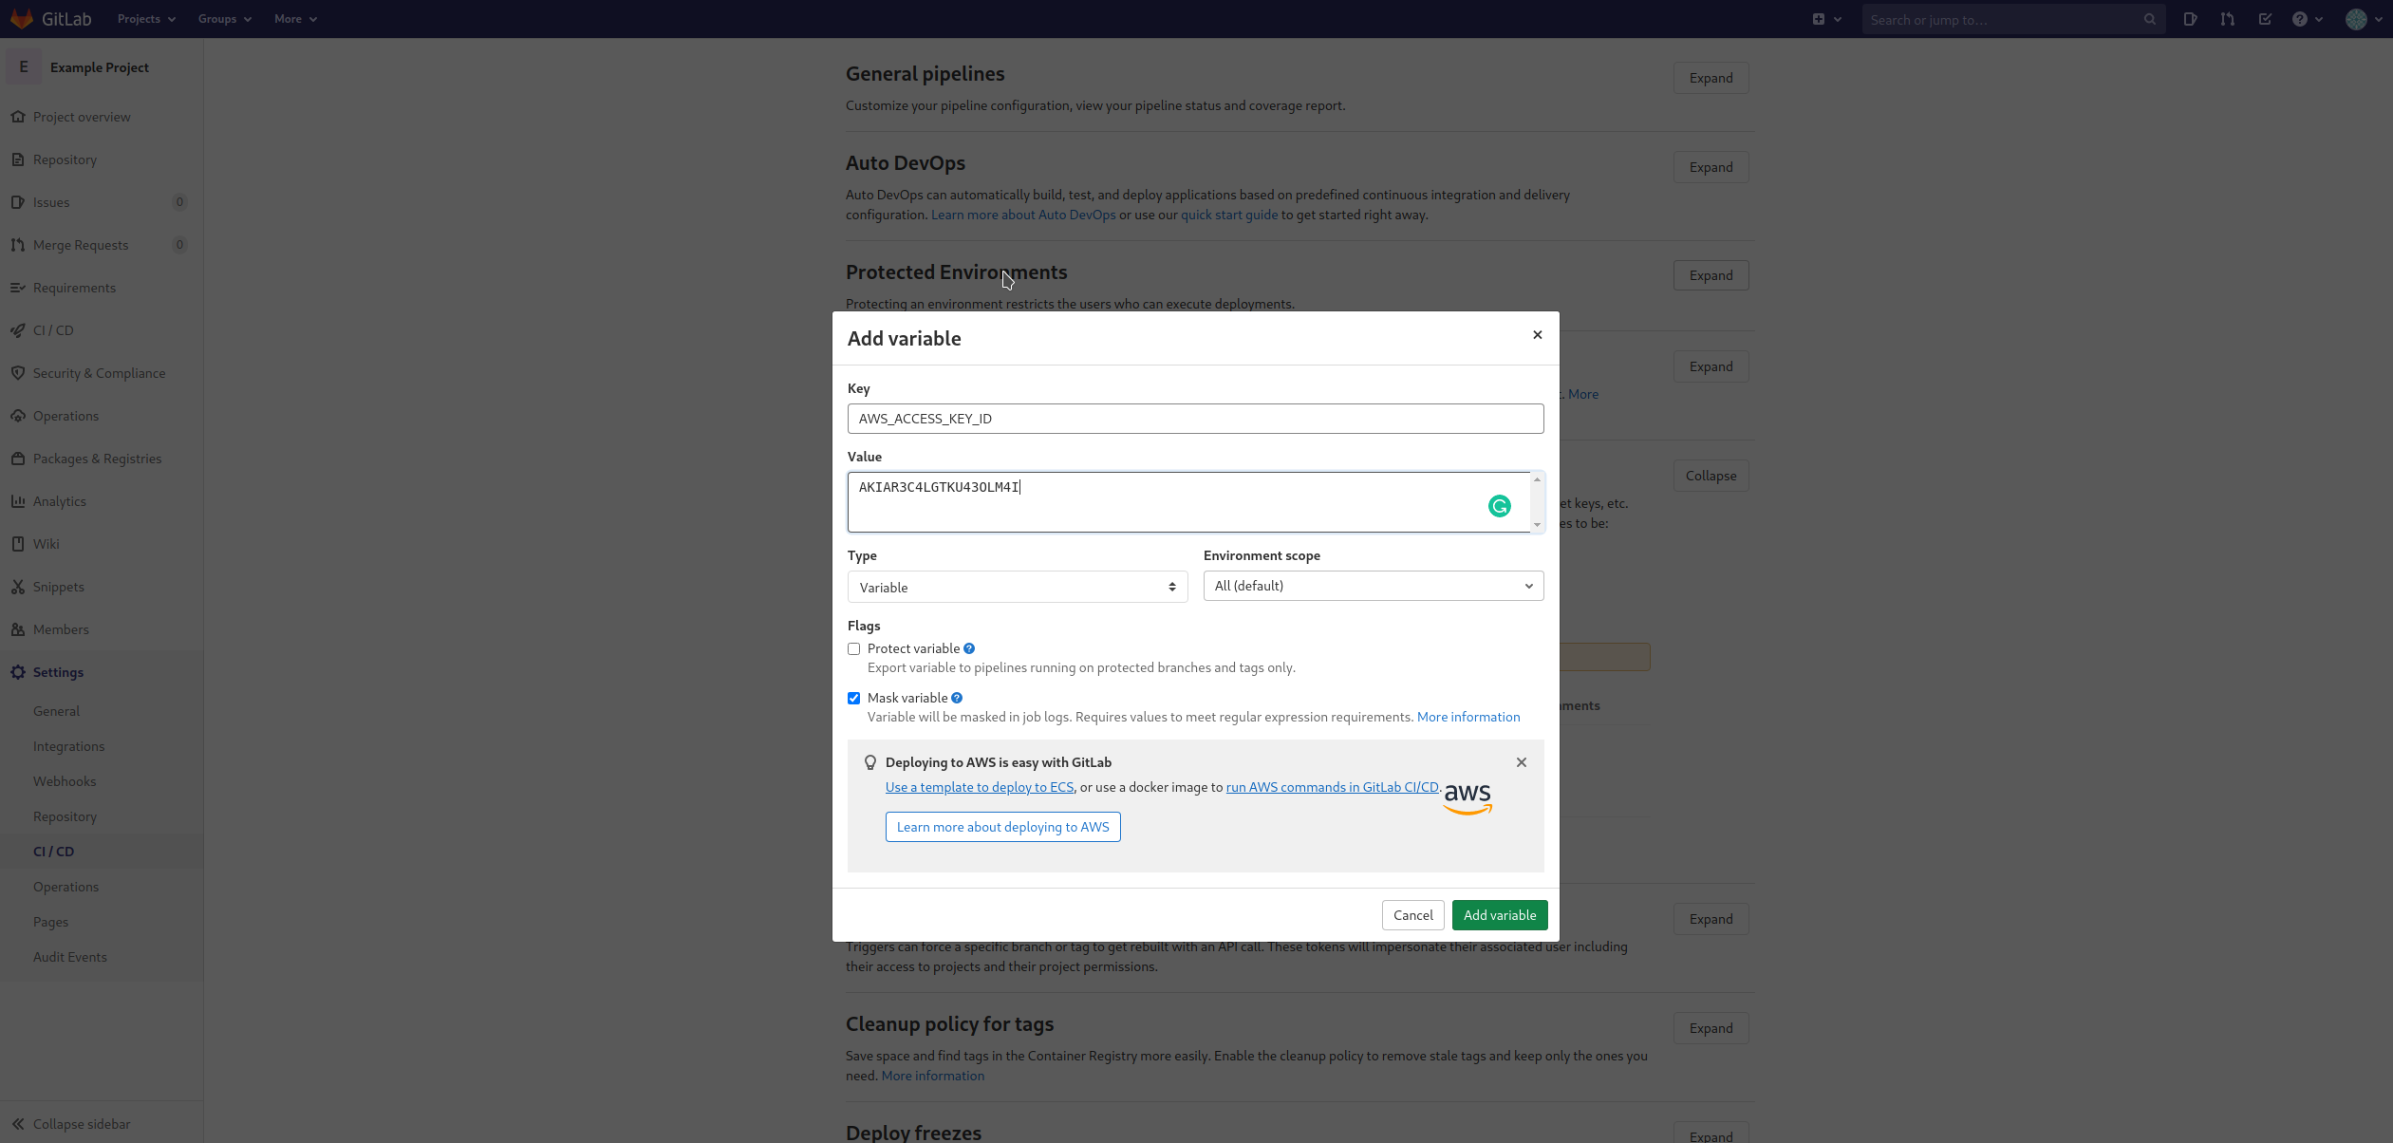Click the Issues icon in top navigation
Screen dimensions: 2393x1143
click(x=2190, y=19)
